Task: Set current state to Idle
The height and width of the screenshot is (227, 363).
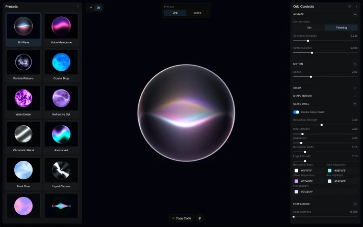Action: tap(309, 27)
